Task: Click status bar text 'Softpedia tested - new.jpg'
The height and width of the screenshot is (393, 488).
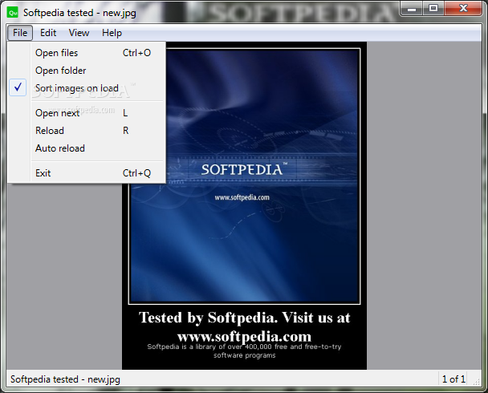Action: 65,379
